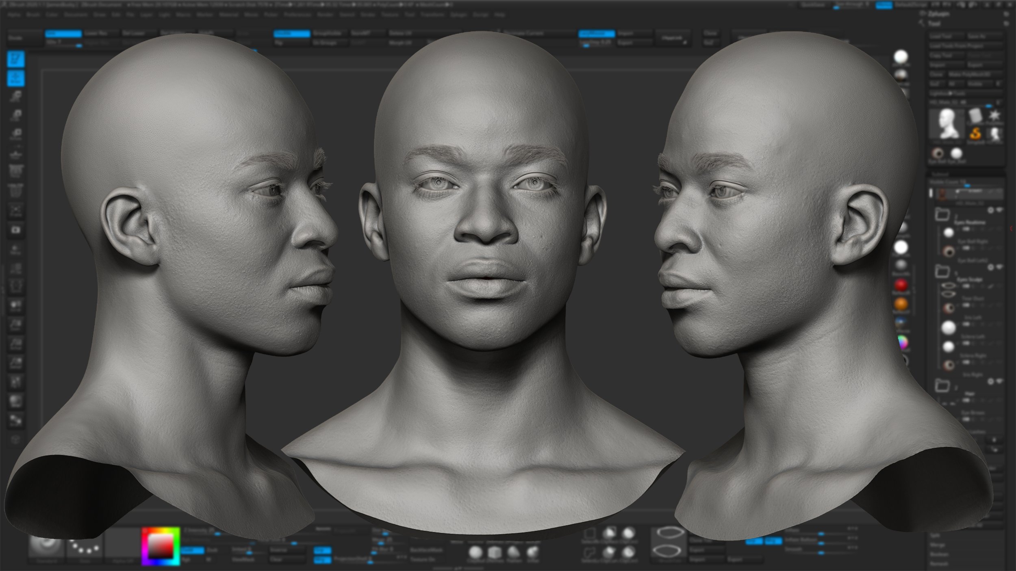Open the Zplugin menu
This screenshot has width=1016, height=571.
point(458,15)
